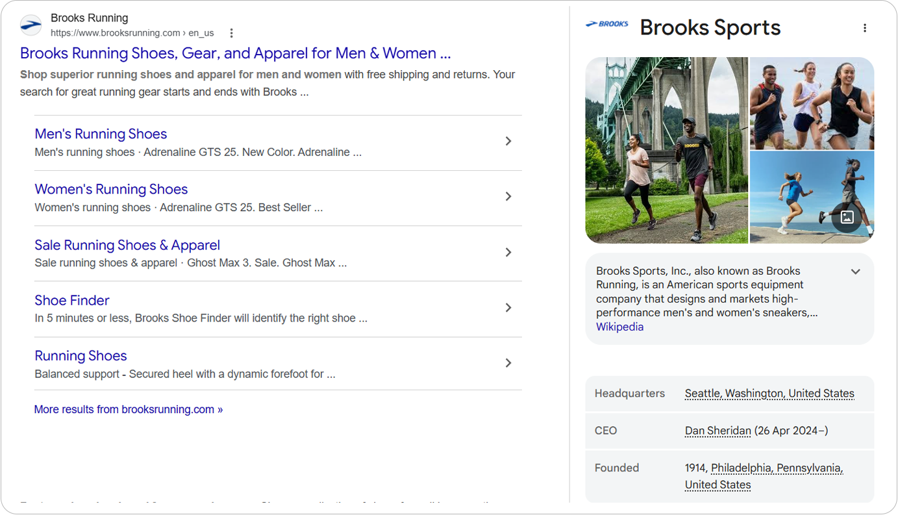Click the Brooks Running site favicon
This screenshot has width=898, height=515.
coord(31,25)
